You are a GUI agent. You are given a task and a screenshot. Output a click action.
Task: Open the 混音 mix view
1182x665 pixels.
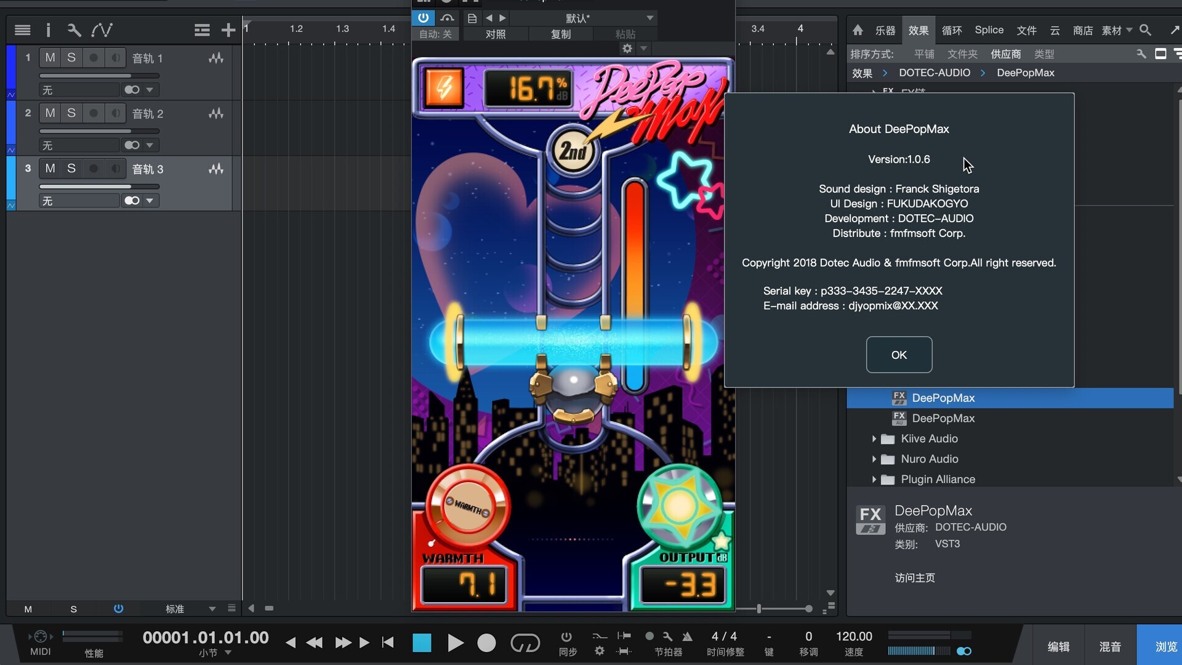click(x=1110, y=647)
